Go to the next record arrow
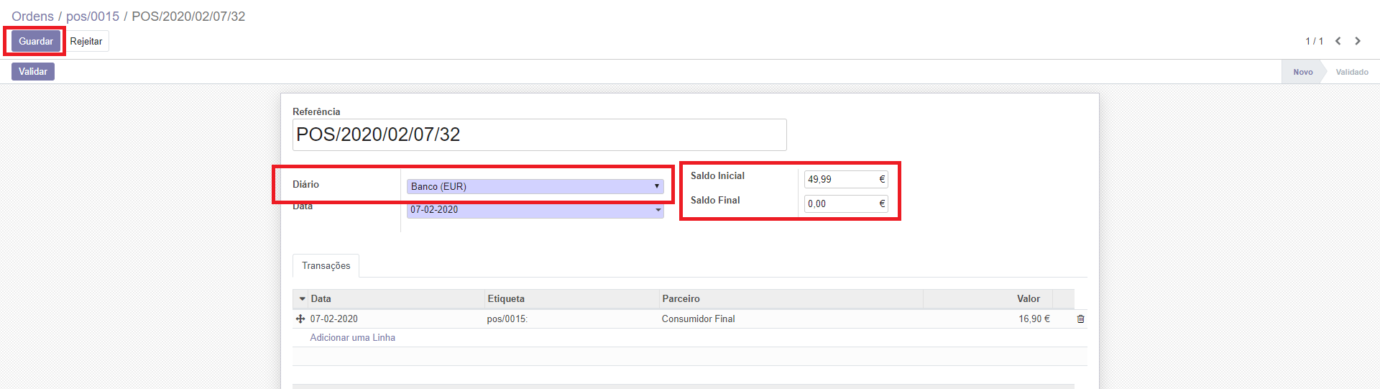This screenshot has width=1380, height=389. point(1358,41)
